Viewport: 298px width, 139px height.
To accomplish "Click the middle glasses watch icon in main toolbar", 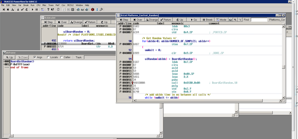I will pyautogui.click(x=83, y=10).
